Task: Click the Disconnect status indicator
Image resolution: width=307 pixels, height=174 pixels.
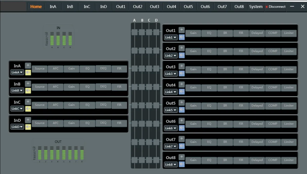Action: point(276,7)
